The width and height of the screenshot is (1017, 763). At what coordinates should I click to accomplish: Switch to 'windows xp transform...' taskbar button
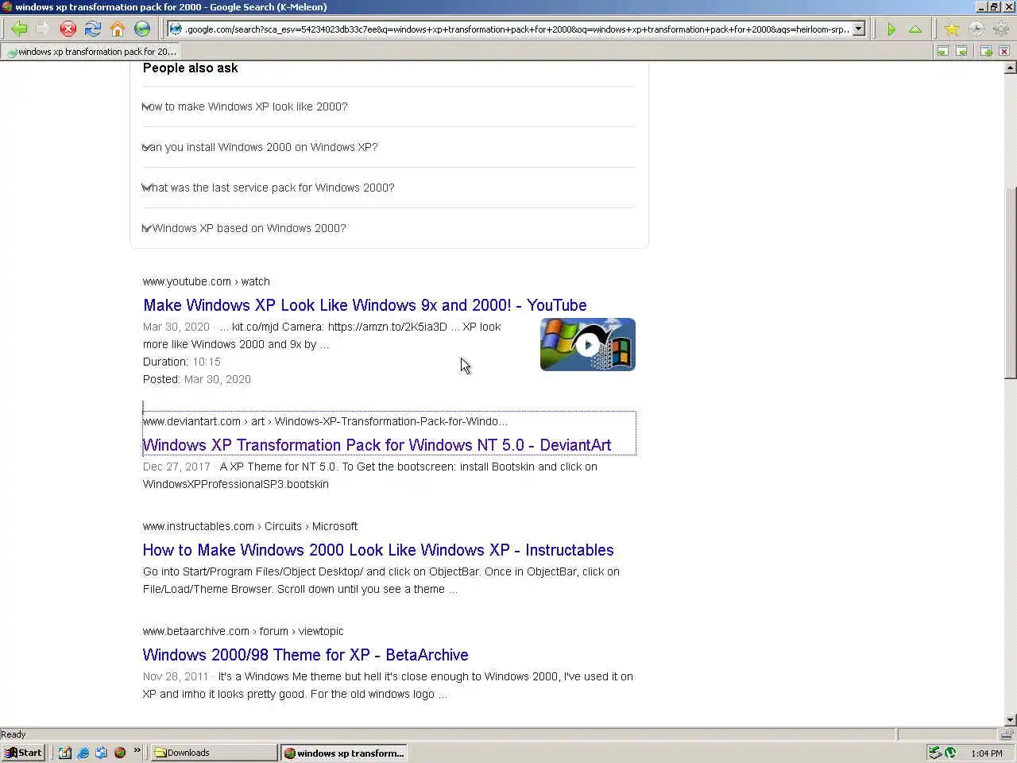pos(344,753)
